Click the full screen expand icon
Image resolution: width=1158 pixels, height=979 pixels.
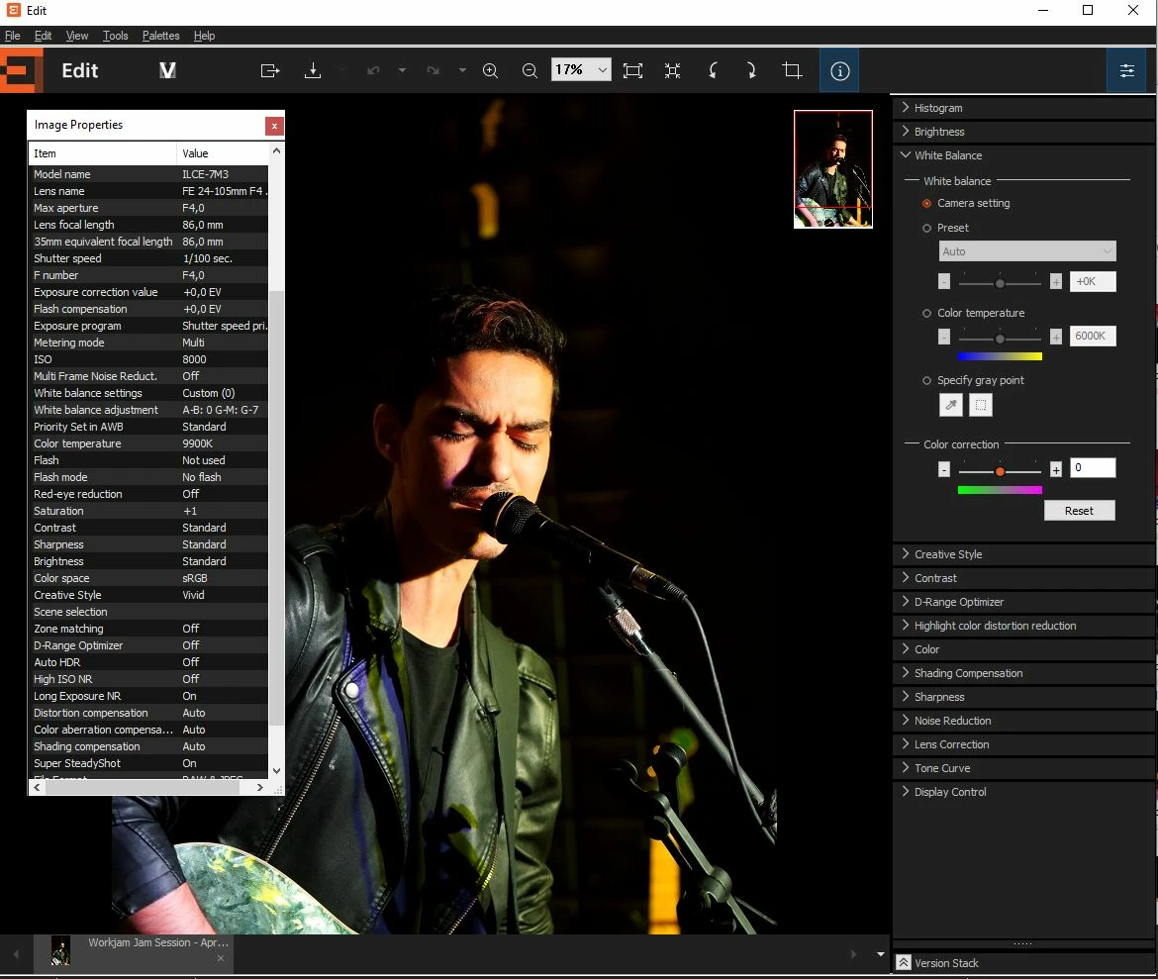click(672, 70)
